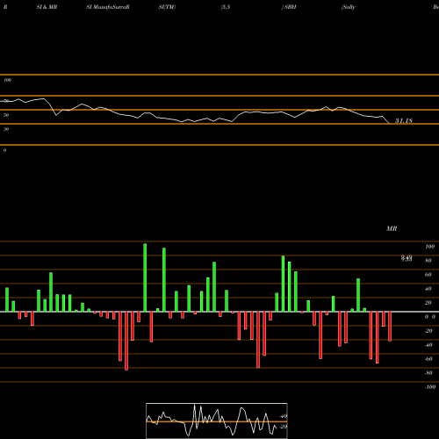Click the deepest red bar in MR histogram
439x439 pixels.
click(126, 341)
